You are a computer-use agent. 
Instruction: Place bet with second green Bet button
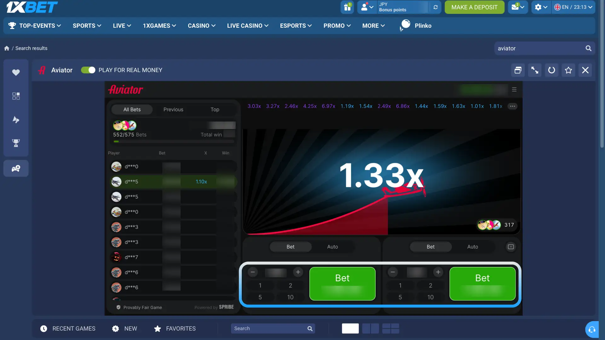482,284
